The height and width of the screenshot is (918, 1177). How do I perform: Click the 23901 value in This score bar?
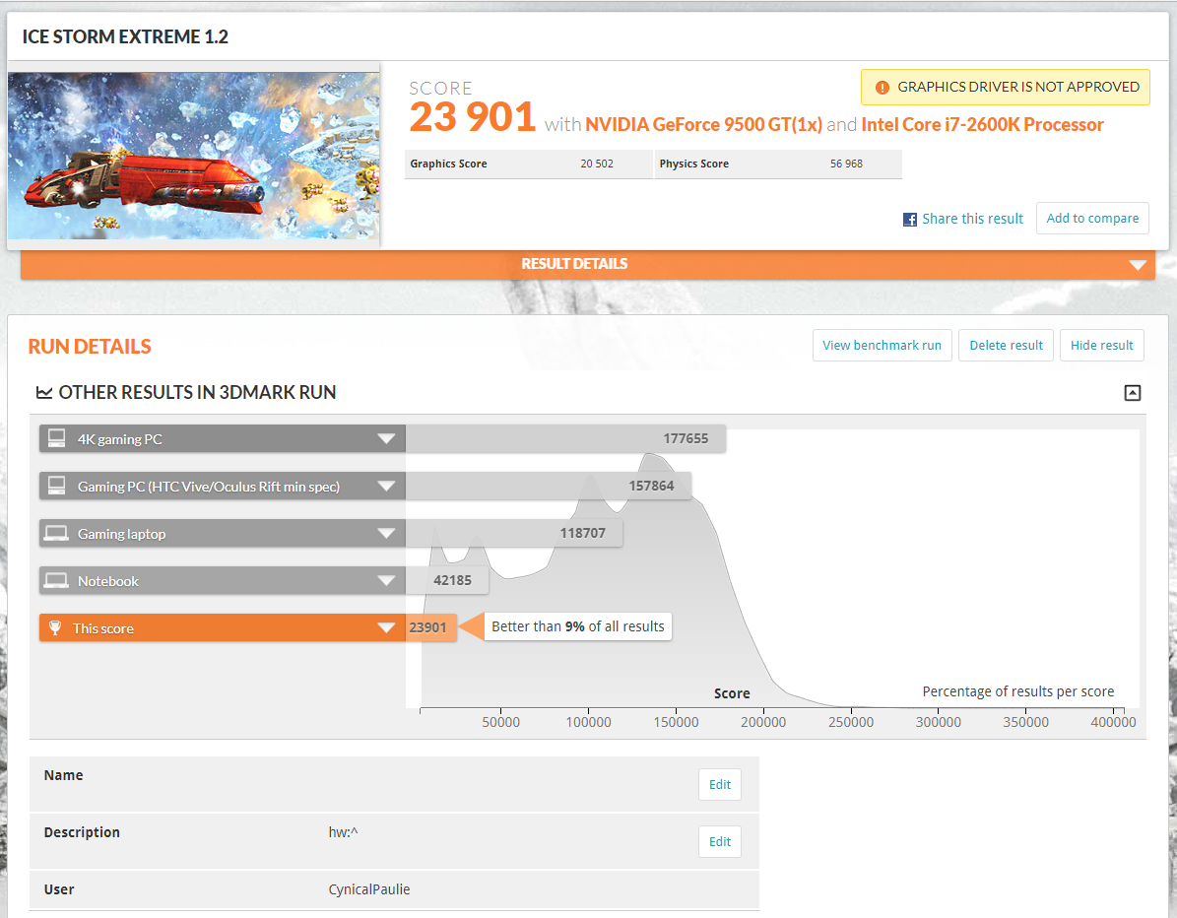[x=427, y=627]
